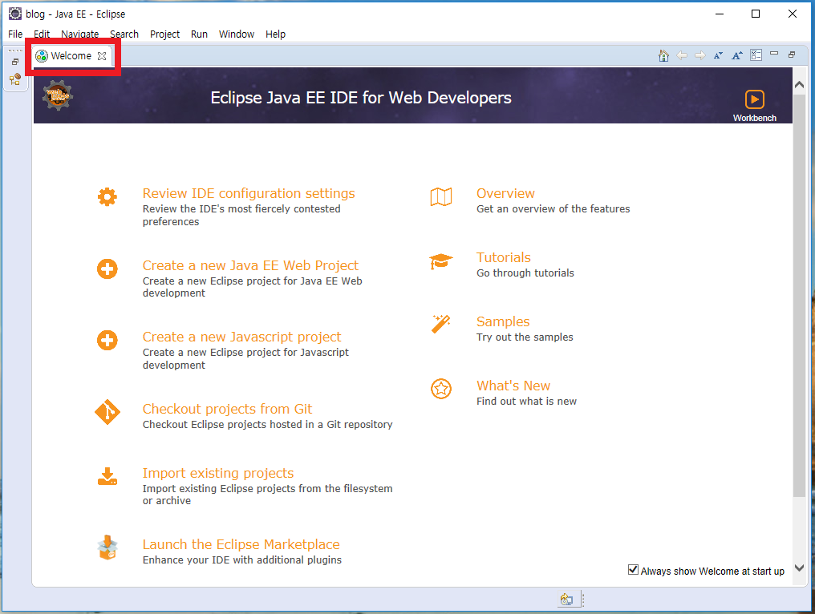The image size is (815, 614).
Task: Open Launch the Eclipse Marketplace link
Action: (x=241, y=544)
